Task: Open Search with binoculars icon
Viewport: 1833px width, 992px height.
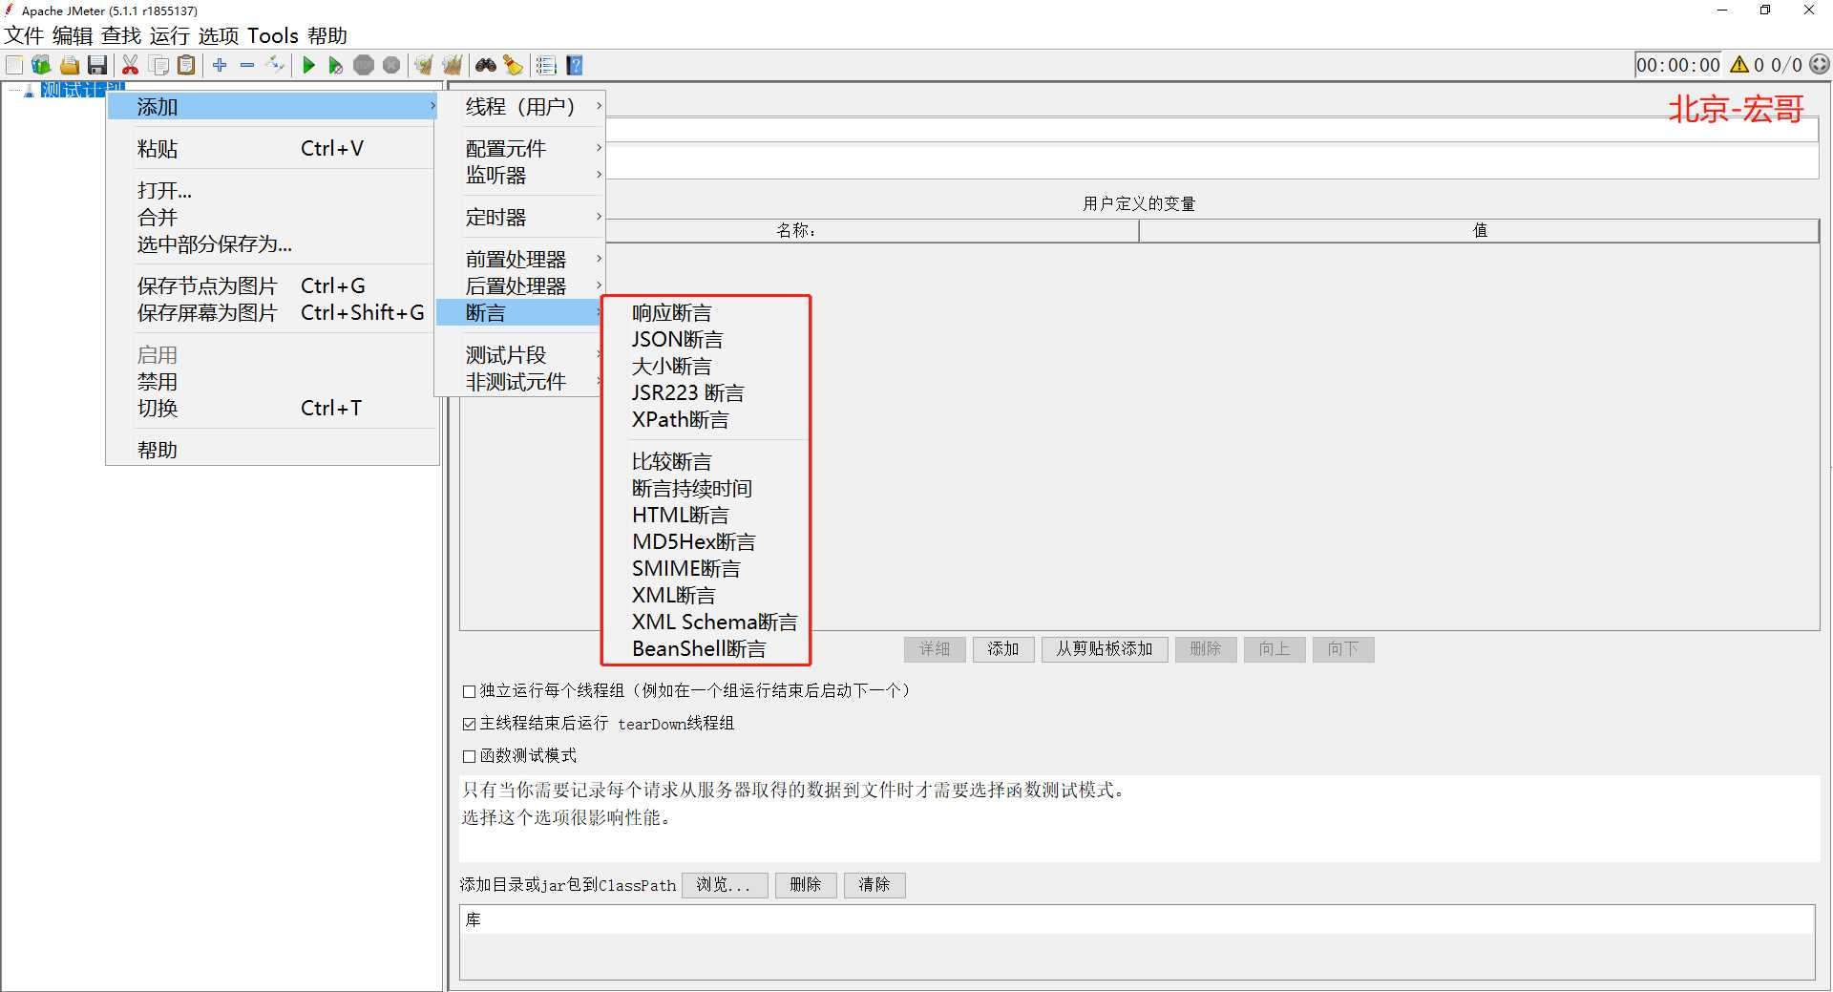Action: pyautogui.click(x=486, y=65)
